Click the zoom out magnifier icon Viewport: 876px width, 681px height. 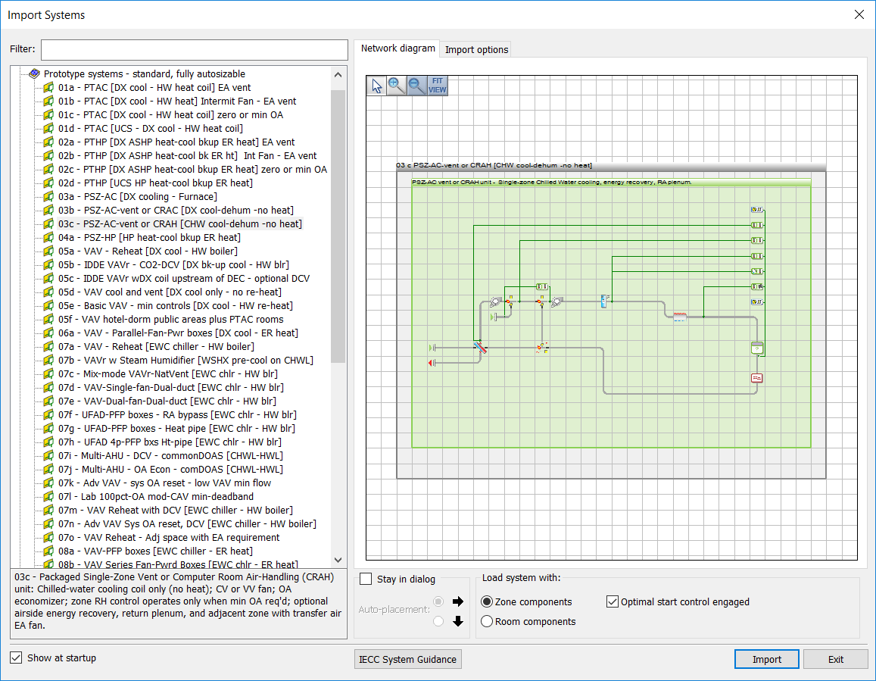click(416, 86)
